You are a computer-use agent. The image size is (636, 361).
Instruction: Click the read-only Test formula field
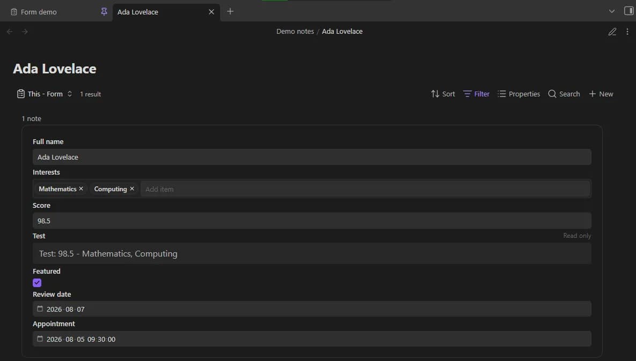point(312,253)
